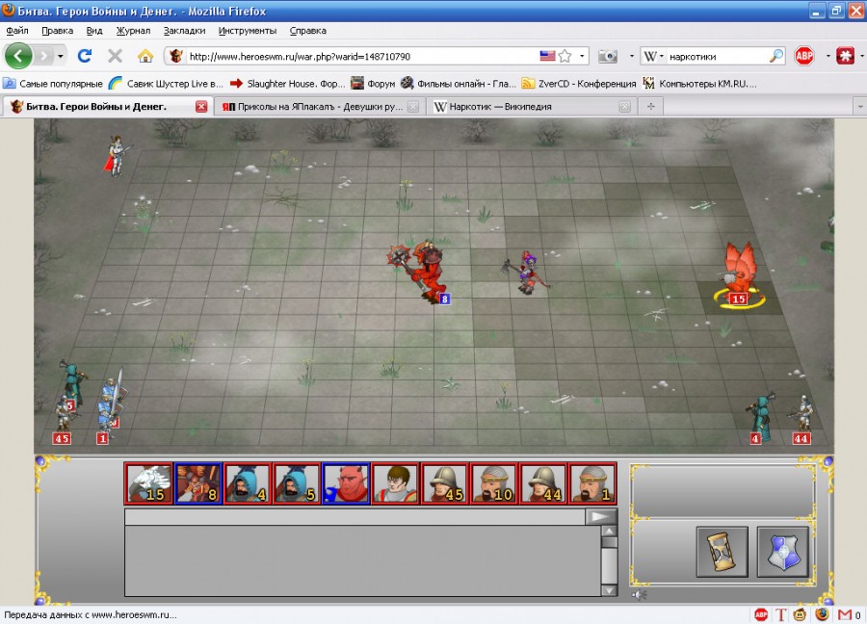This screenshot has width=867, height=624.
Task: Open the Правка menu
Action: click(x=58, y=31)
